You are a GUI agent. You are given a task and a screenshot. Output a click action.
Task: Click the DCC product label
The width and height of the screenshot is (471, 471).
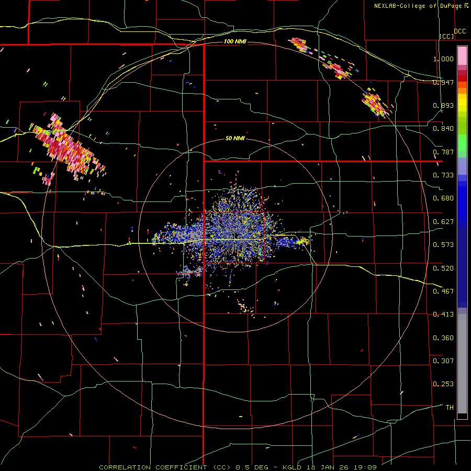click(x=460, y=31)
